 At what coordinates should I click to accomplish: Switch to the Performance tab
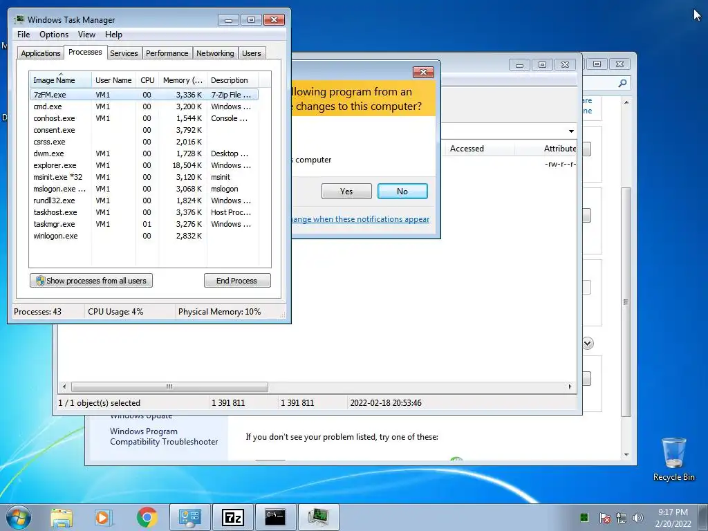point(167,53)
